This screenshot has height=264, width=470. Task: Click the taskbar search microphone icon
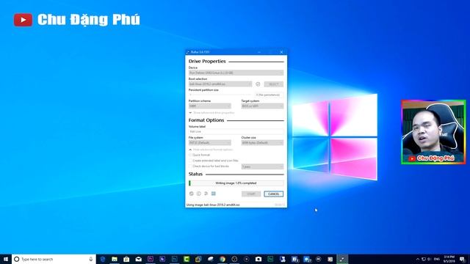tap(91, 259)
